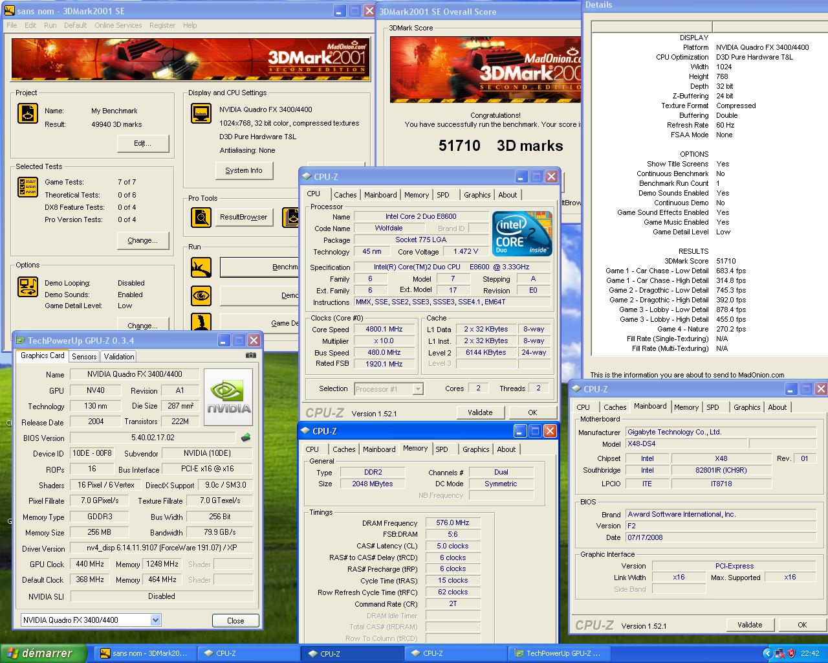Click the GPU Clock 440 MHz field in GPU-Z
The height and width of the screenshot is (663, 828).
(x=90, y=564)
